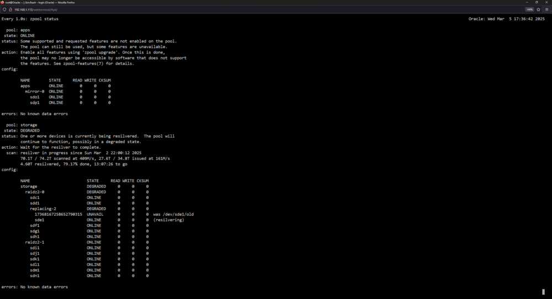This screenshot has width=552, height=299.
Task: Click 'Wait for the resilver to complete.' text
Action: (61, 148)
